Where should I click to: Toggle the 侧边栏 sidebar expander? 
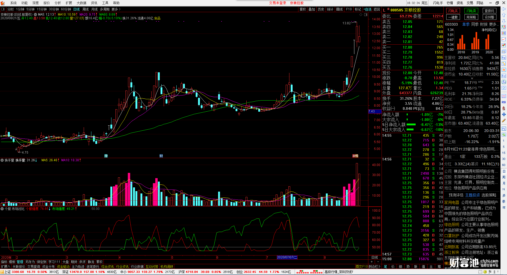[374, 267]
